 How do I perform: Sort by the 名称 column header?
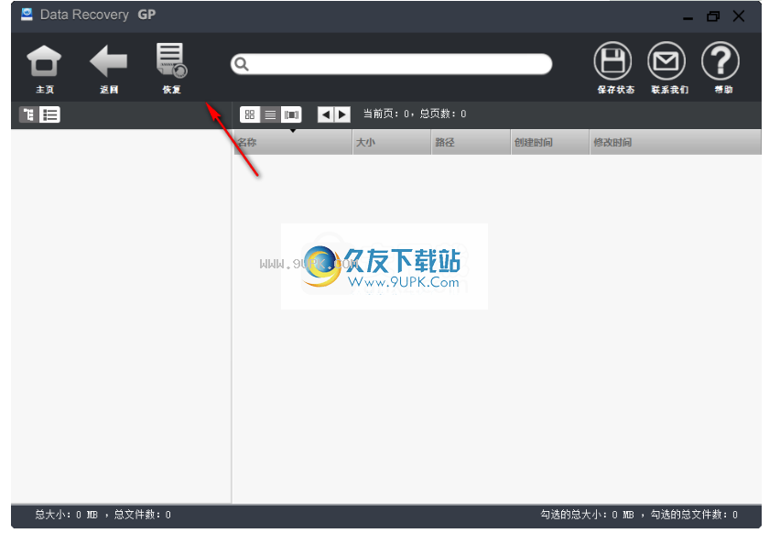point(293,142)
